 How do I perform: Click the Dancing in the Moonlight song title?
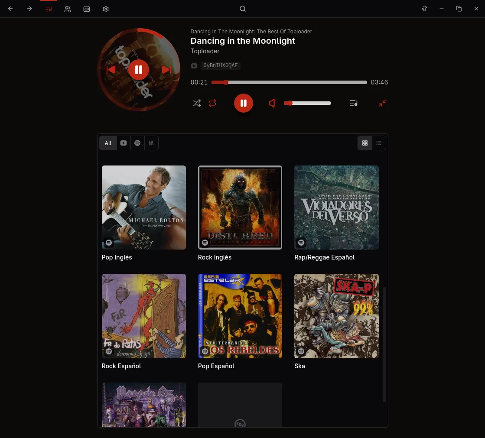(x=243, y=41)
